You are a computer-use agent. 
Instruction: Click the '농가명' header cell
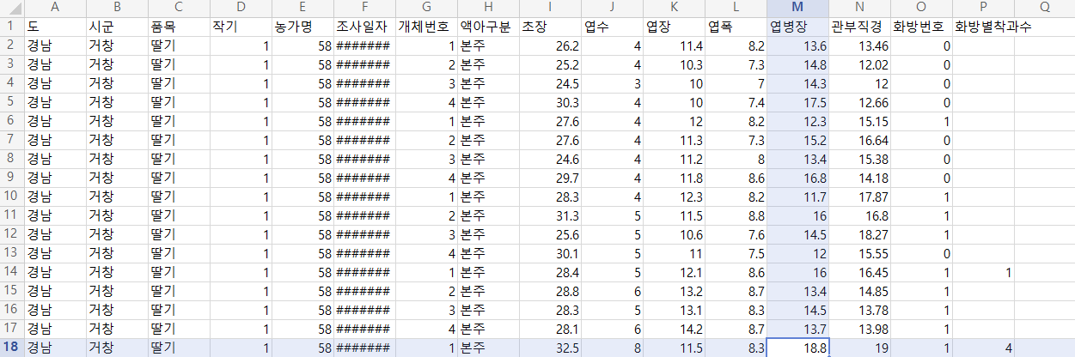pyautogui.click(x=302, y=27)
